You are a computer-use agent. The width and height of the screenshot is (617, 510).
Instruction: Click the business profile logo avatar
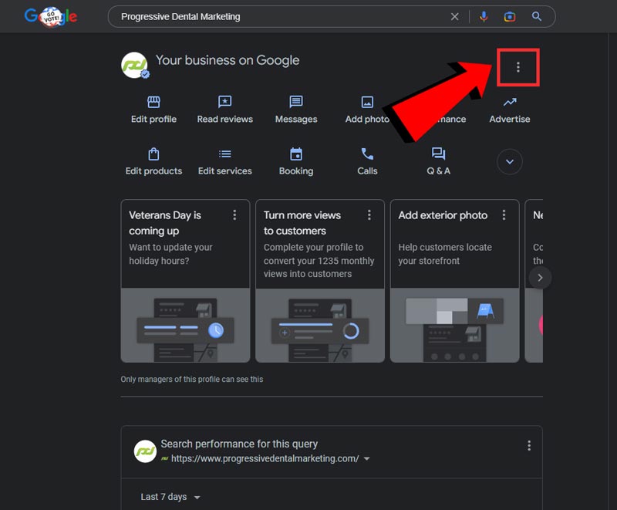[x=134, y=66]
